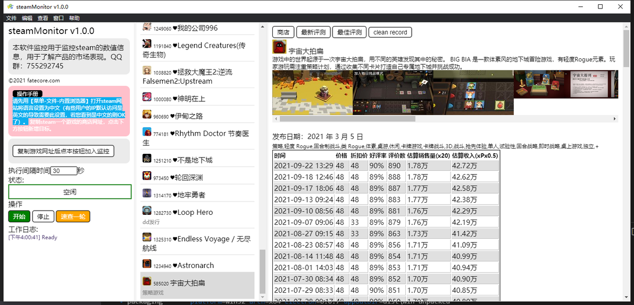Viewport: 634px width, 305px height.
Task: Select game icon for 不是地下城
Action: pos(147,158)
